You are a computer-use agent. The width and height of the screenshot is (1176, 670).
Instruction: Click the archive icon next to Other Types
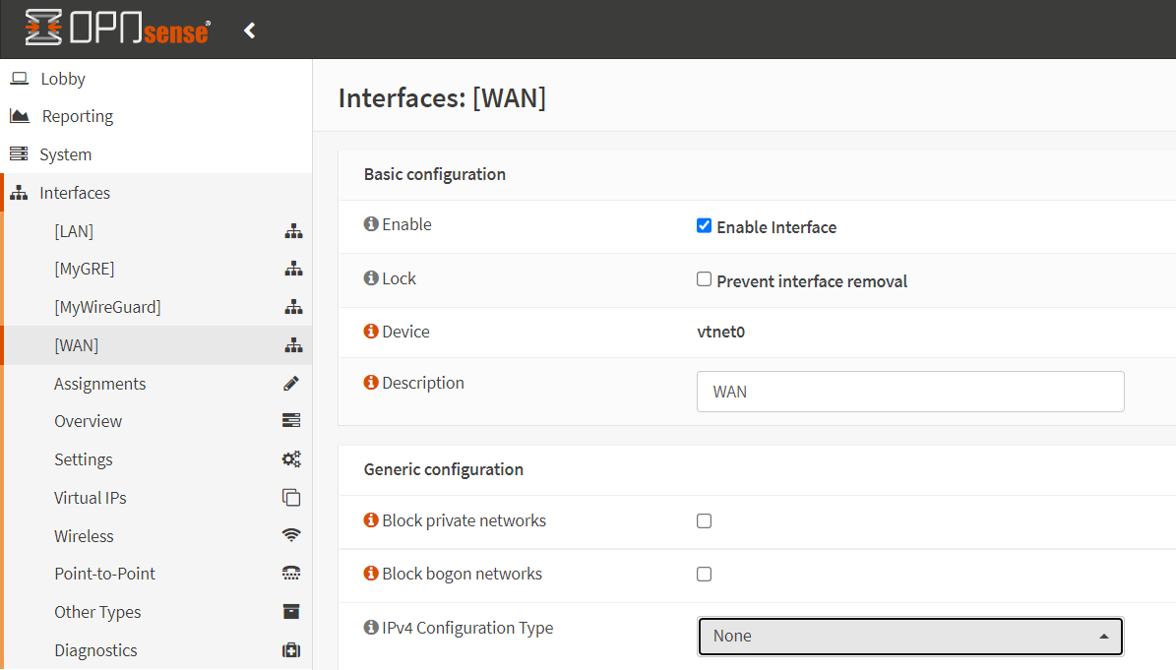pos(291,612)
